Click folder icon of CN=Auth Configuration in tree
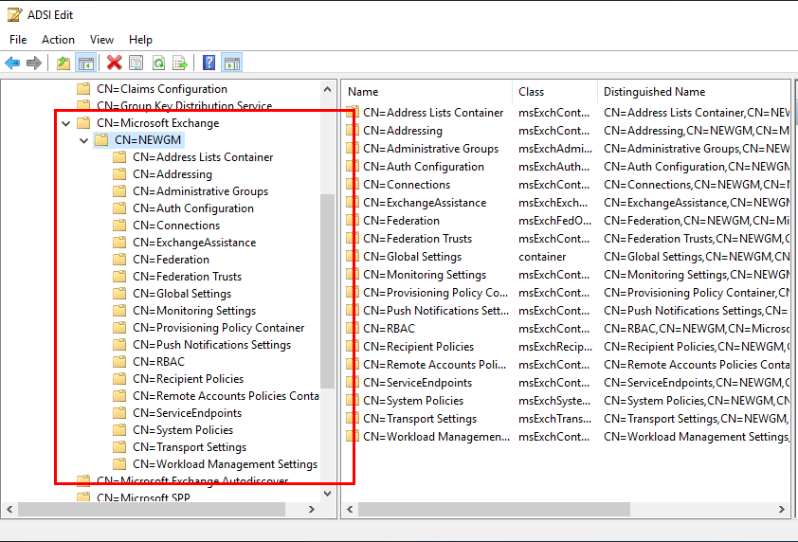 (119, 208)
